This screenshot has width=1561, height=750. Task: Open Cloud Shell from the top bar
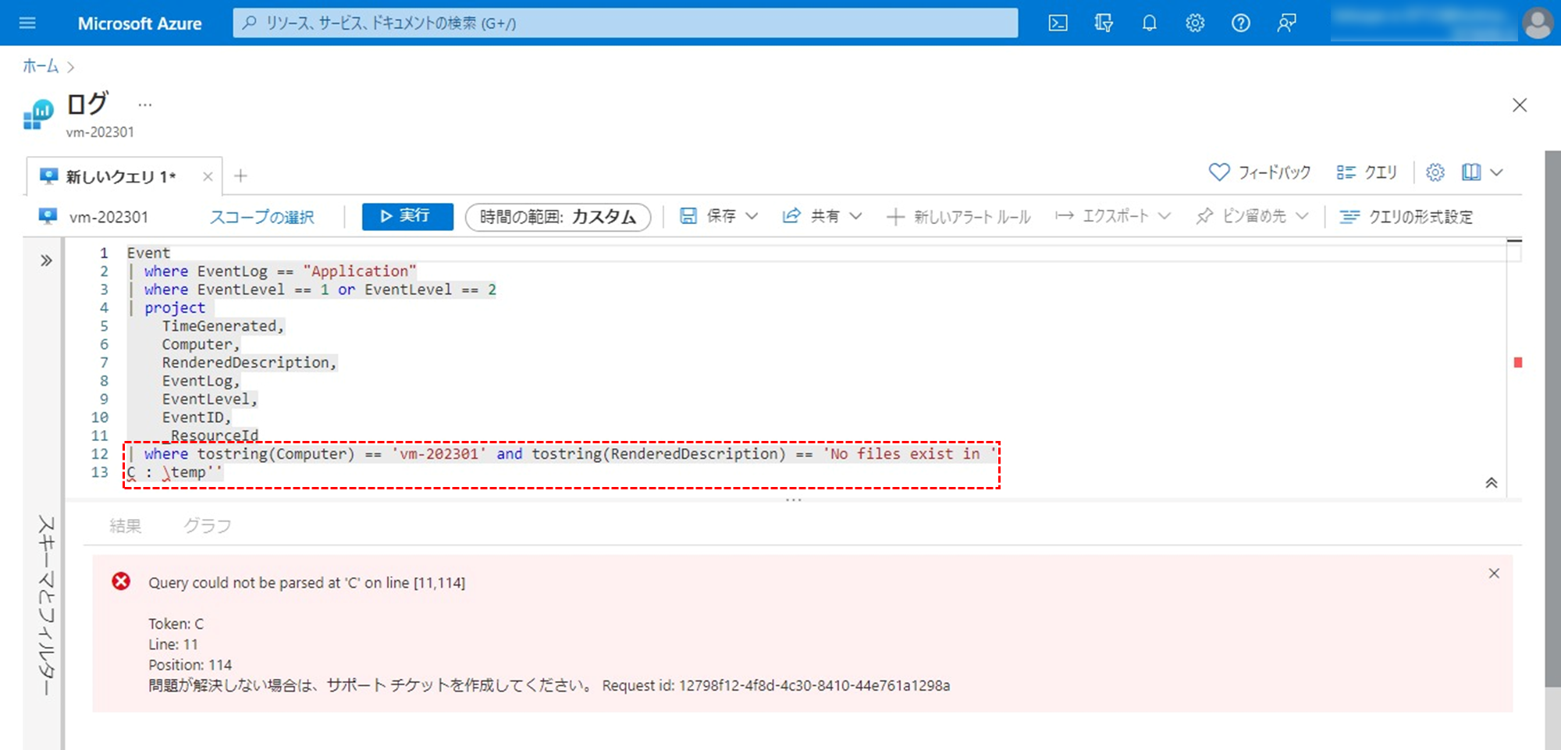tap(1058, 23)
